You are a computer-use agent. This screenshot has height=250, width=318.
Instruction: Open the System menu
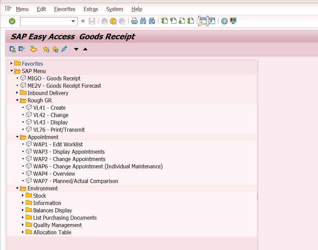[x=114, y=9]
